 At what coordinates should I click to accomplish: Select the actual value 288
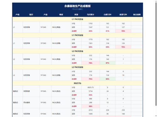click(90, 103)
